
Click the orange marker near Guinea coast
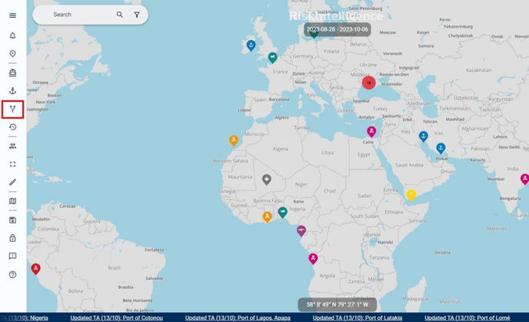pyautogui.click(x=267, y=217)
